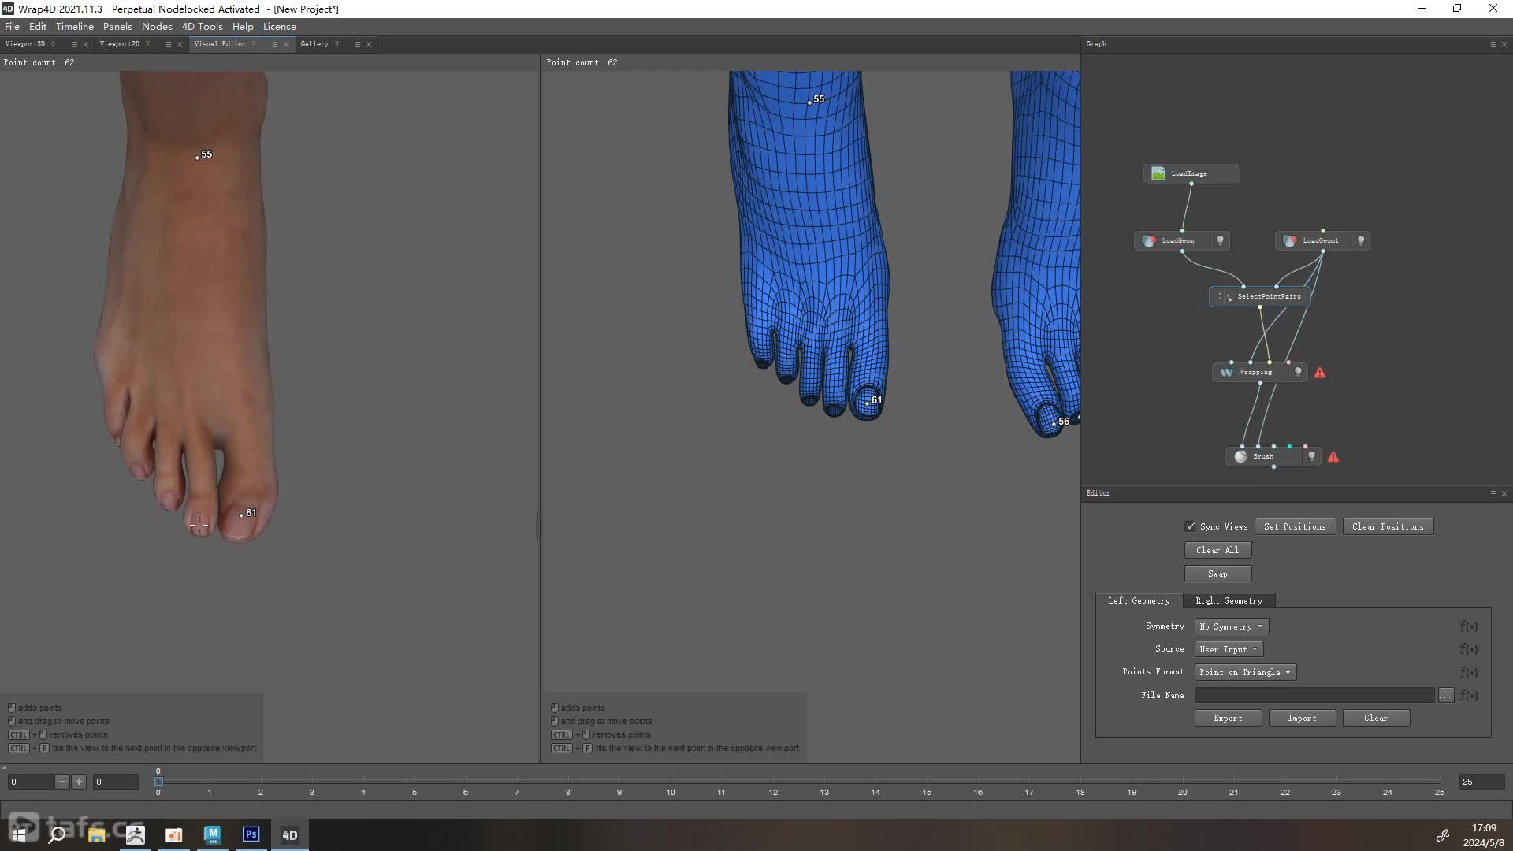Switch to the Viewport2D tab
The image size is (1513, 851).
point(120,44)
